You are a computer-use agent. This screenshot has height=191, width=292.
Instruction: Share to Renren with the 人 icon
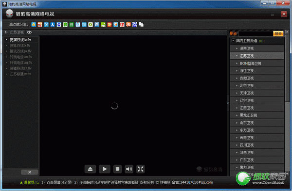(53, 24)
